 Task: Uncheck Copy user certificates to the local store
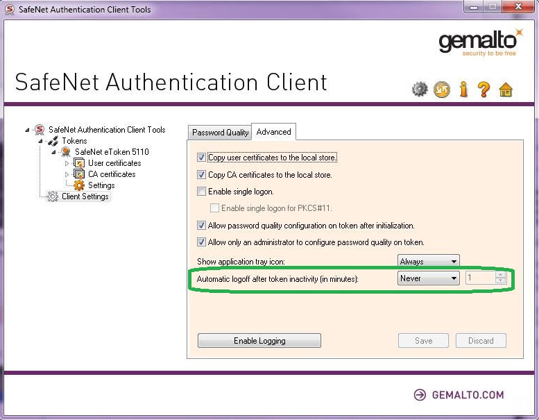click(x=201, y=158)
